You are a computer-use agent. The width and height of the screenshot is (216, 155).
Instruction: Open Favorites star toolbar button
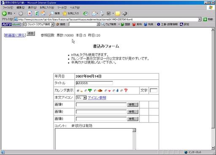[70, 13]
